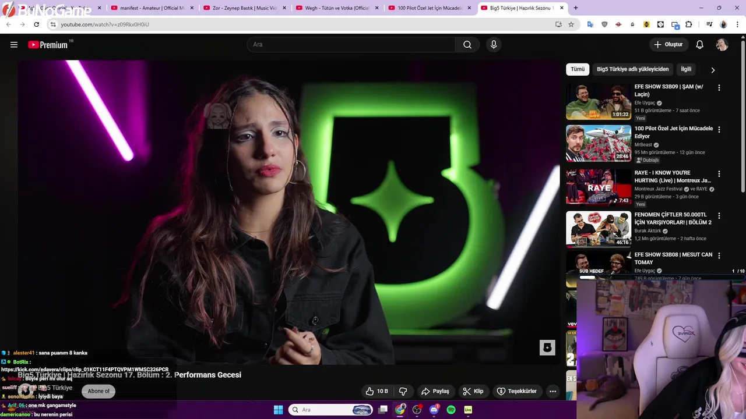Open Chrome profile avatar in toolbar
The image size is (746, 419).
(x=724, y=24)
